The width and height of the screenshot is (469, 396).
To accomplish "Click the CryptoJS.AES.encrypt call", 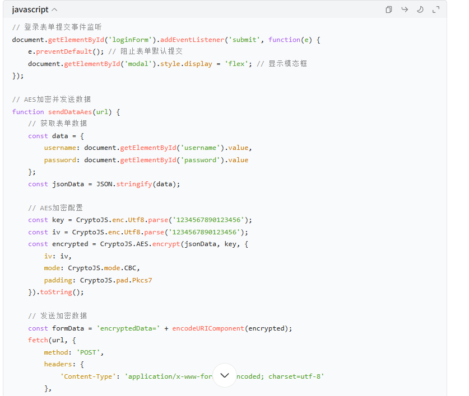I will point(140,244).
